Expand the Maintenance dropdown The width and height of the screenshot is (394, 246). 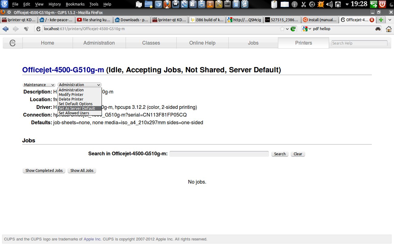[x=39, y=85]
